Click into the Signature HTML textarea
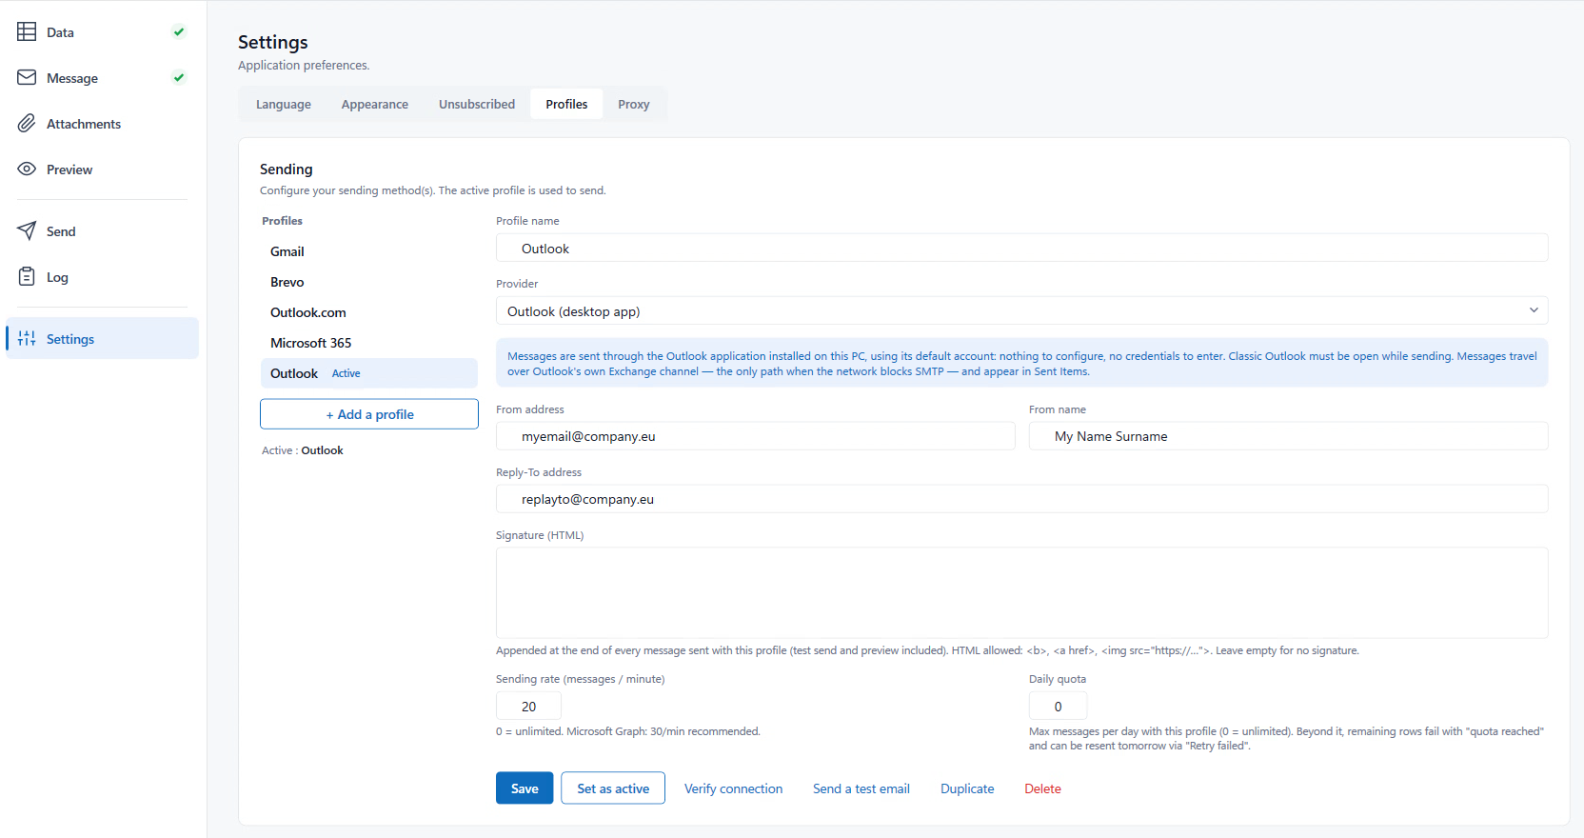This screenshot has width=1584, height=838. pyautogui.click(x=1021, y=592)
